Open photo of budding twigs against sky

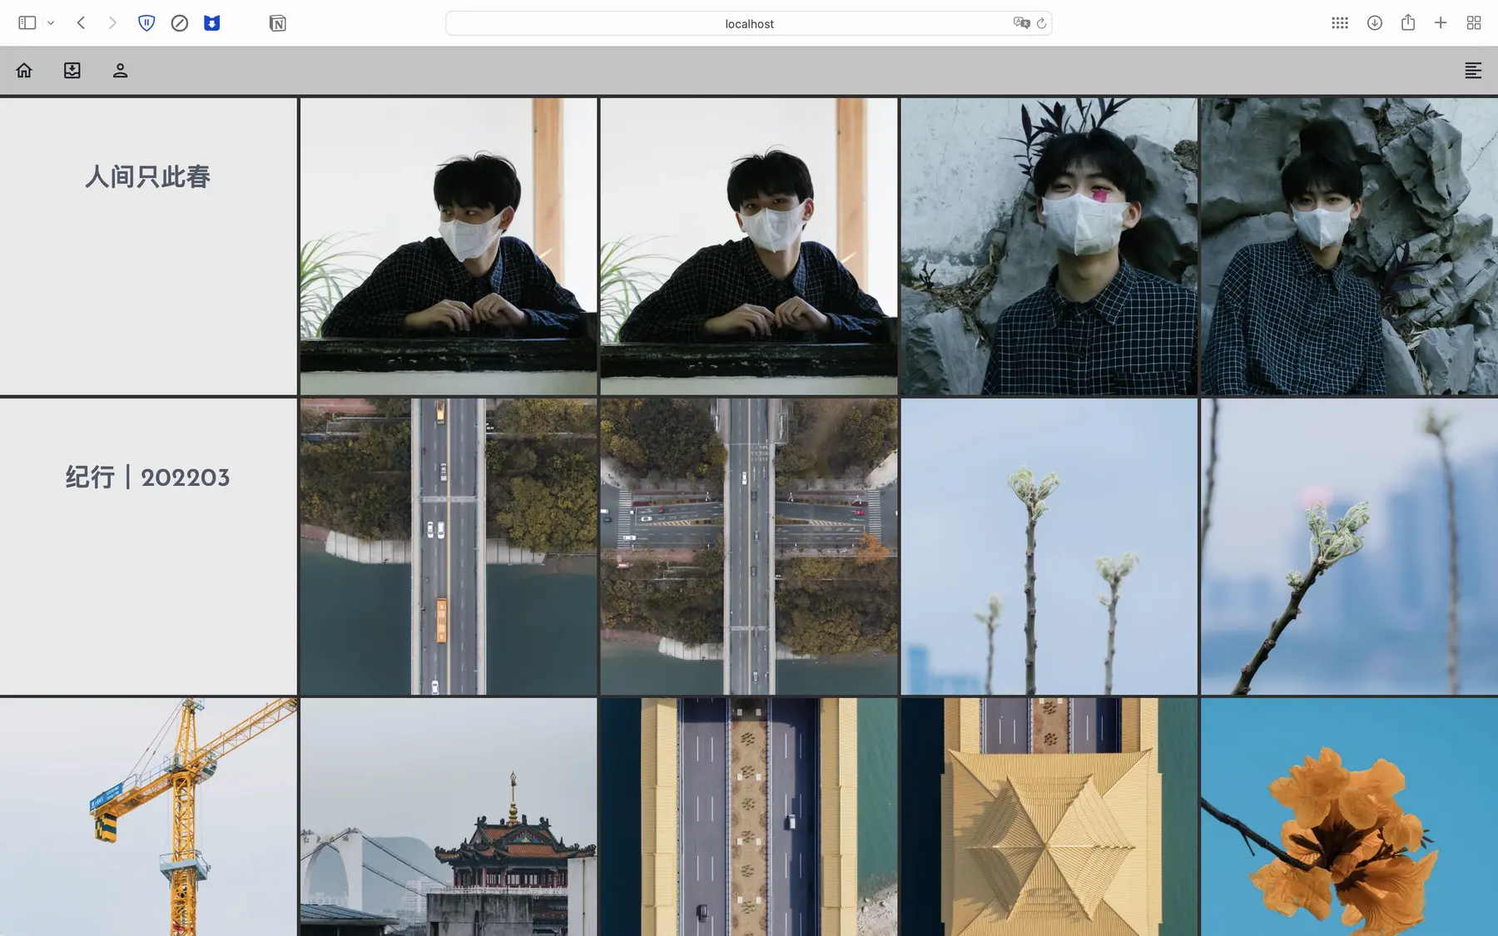tap(1049, 546)
